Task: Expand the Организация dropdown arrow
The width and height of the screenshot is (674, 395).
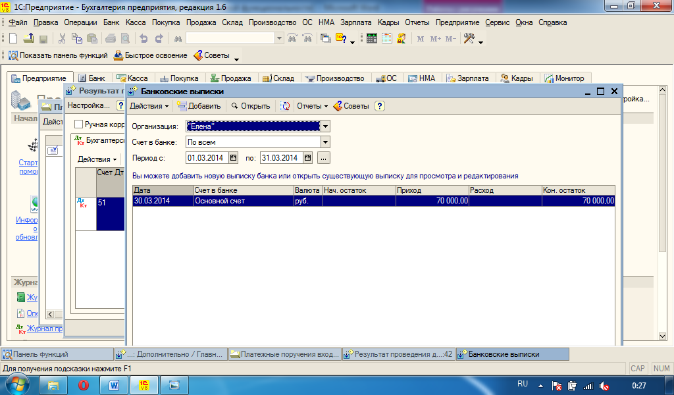Action: 325,126
